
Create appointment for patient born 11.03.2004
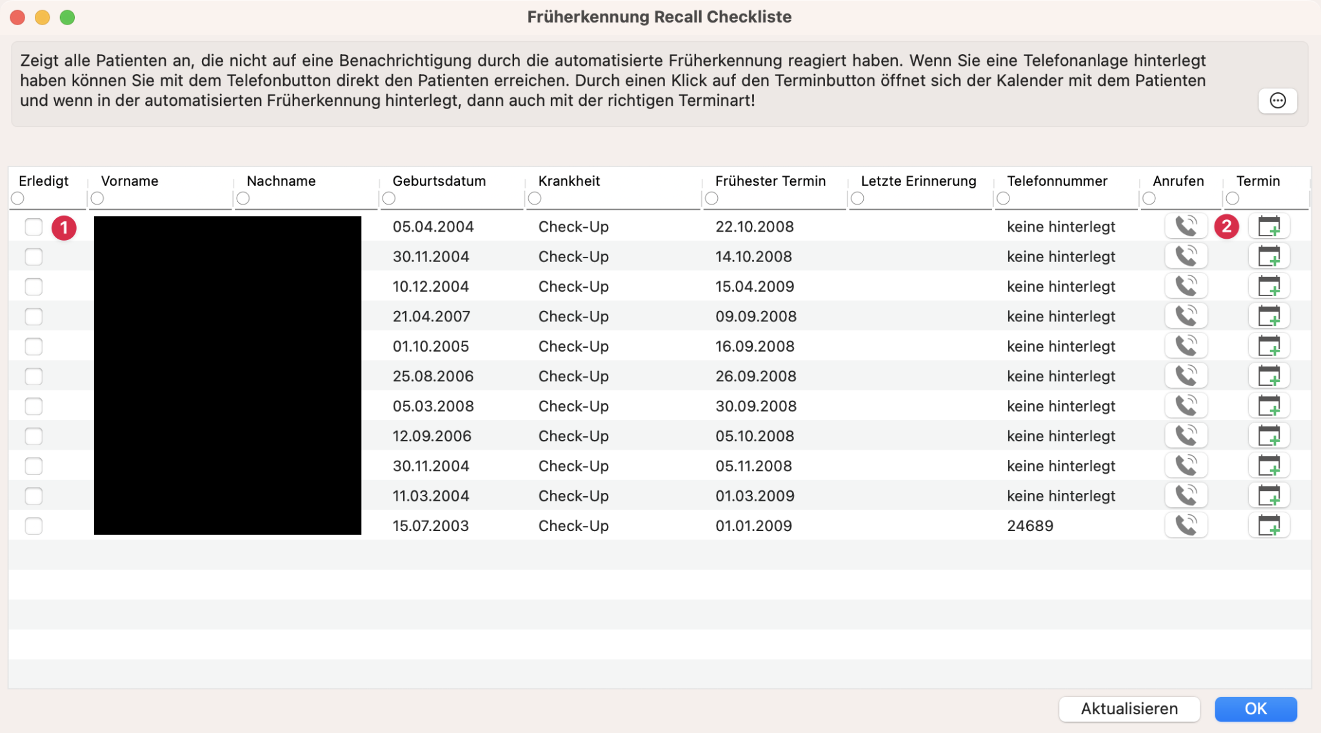click(x=1269, y=496)
